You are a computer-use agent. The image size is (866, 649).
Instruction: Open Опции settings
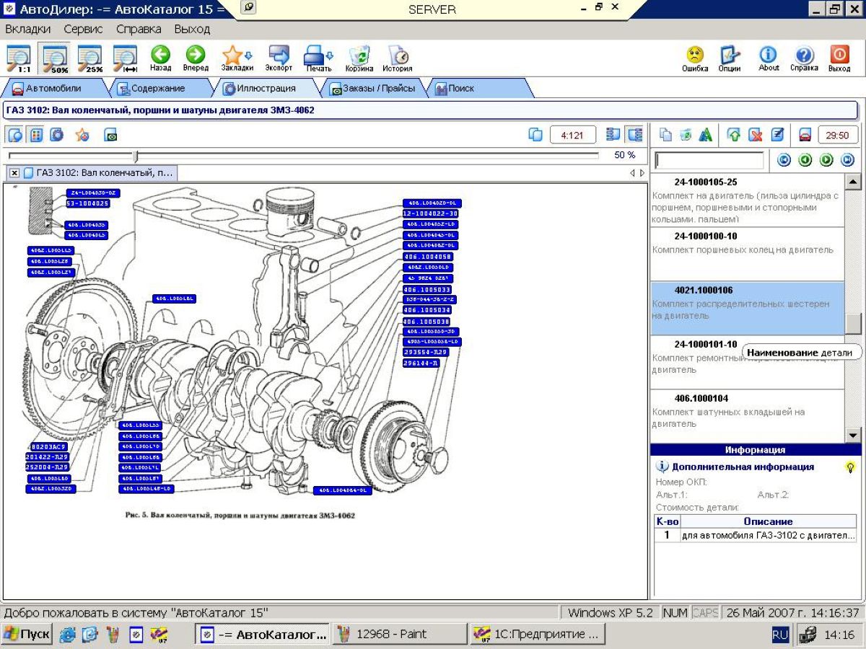coord(730,58)
